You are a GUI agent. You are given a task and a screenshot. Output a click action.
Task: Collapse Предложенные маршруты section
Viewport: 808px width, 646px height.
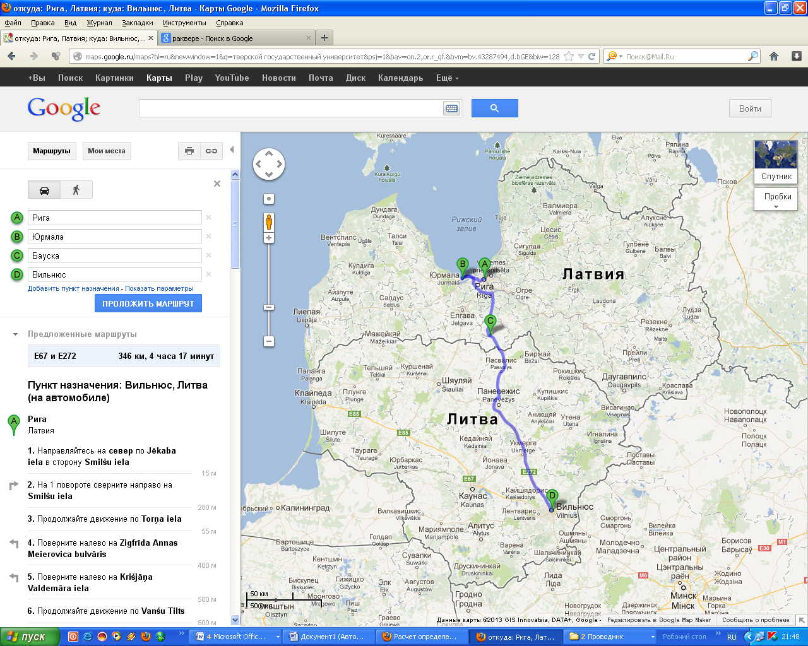(16, 334)
